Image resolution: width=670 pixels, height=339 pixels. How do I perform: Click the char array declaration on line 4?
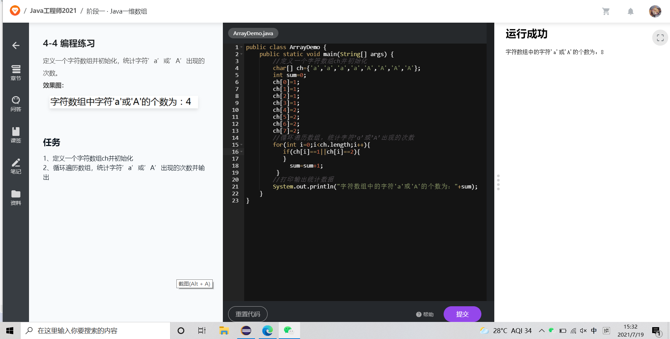point(347,68)
